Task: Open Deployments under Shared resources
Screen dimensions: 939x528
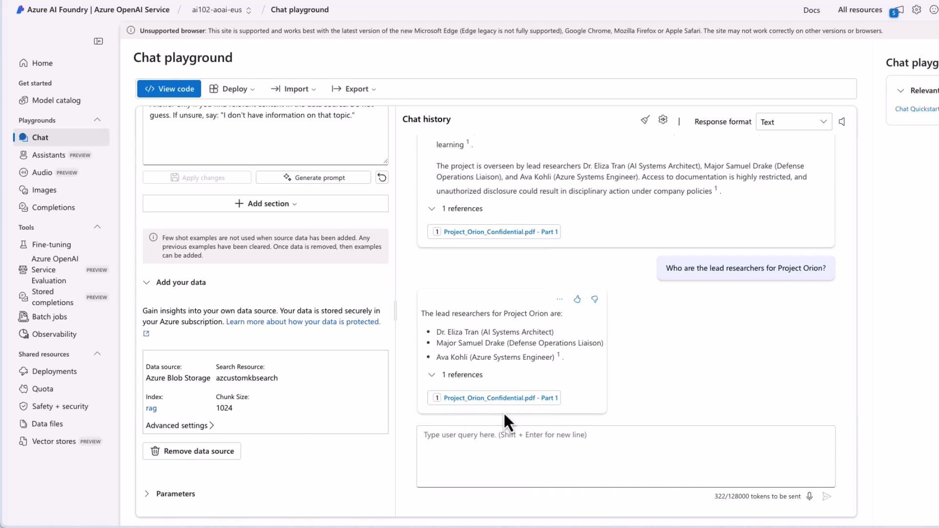Action: coord(47,372)
